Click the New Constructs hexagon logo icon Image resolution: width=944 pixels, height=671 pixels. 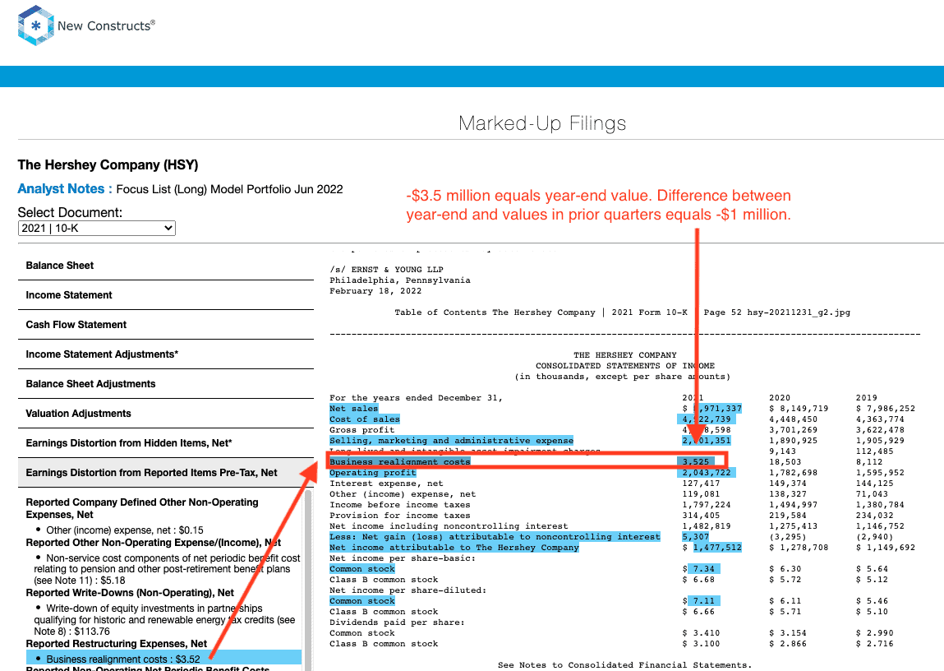coord(36,25)
